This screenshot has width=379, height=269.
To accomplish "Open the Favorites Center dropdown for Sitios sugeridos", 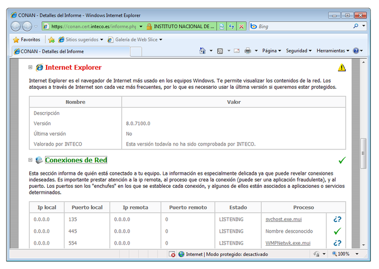I will [102, 40].
